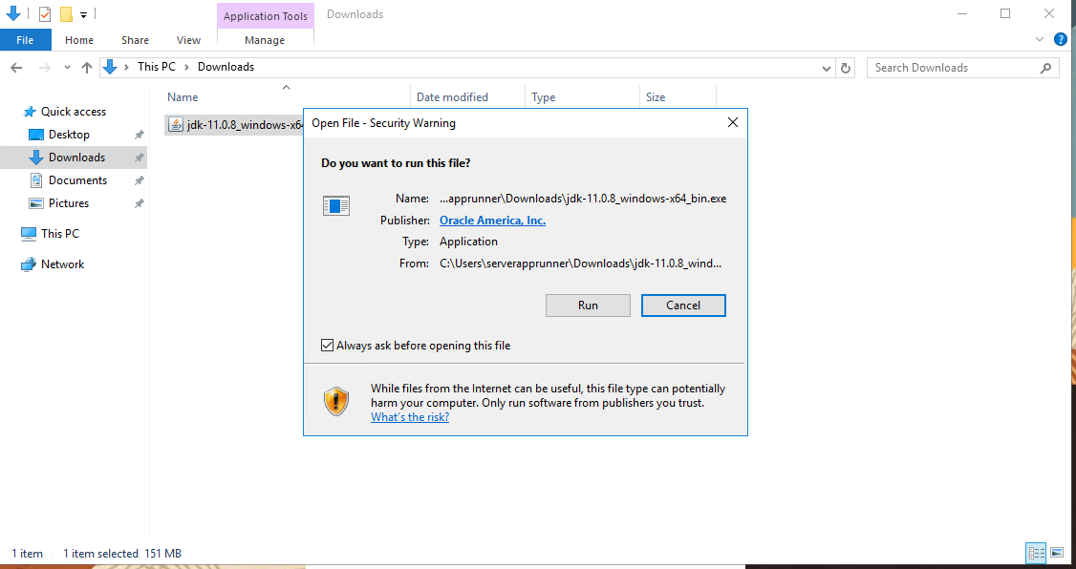The height and width of the screenshot is (569, 1076).
Task: Click the New folder icon in quick access toolbar
Action: coord(66,13)
